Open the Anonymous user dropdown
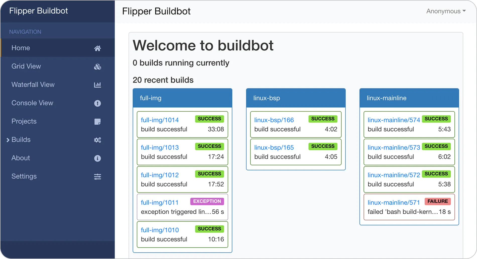Screen dimensions: 477x259 pos(446,11)
